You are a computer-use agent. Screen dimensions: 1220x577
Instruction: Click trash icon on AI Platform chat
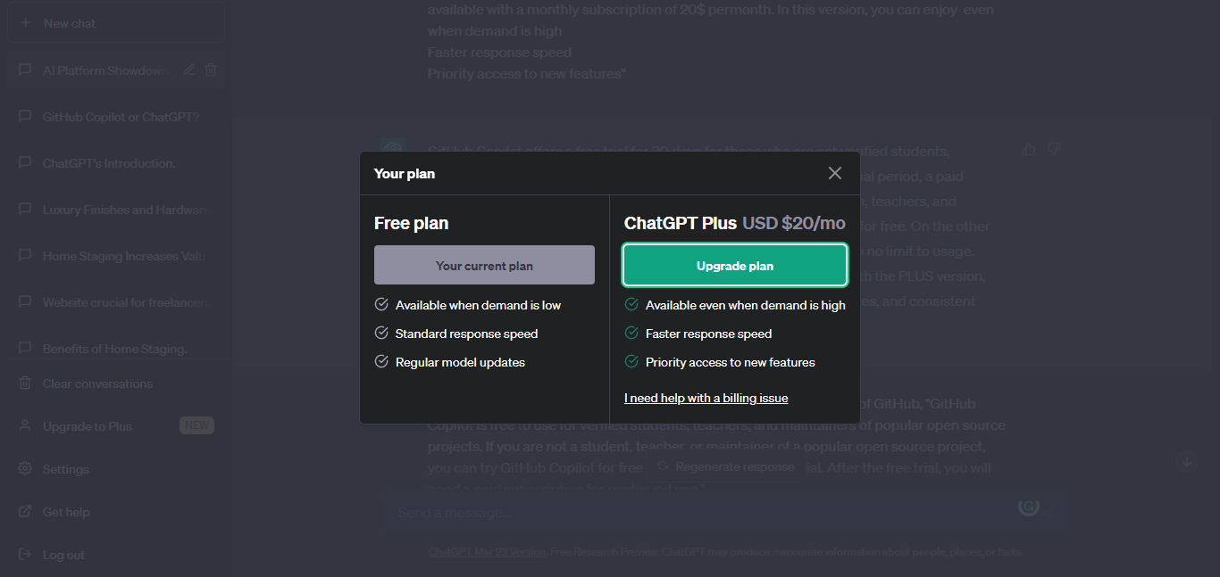[211, 70]
